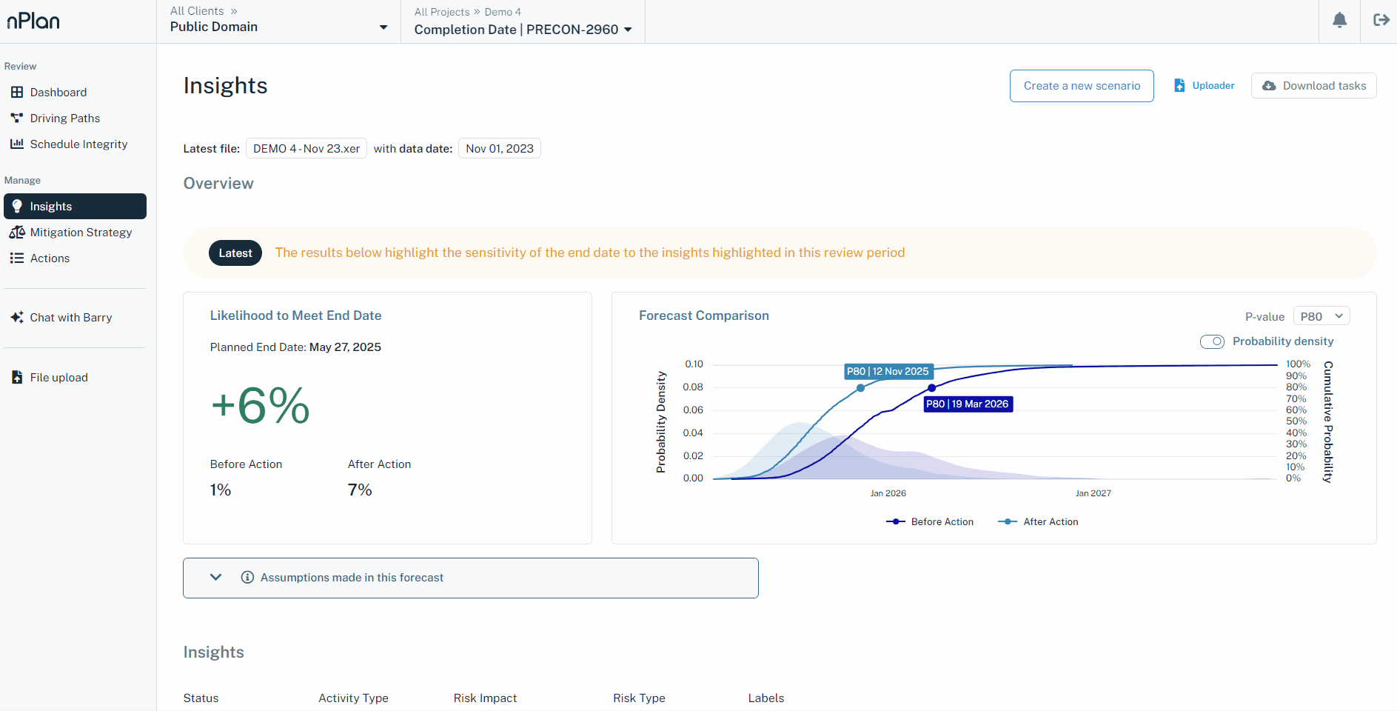Image resolution: width=1397 pixels, height=711 pixels.
Task: Open Mitigation Strategy page
Action: [x=81, y=232]
